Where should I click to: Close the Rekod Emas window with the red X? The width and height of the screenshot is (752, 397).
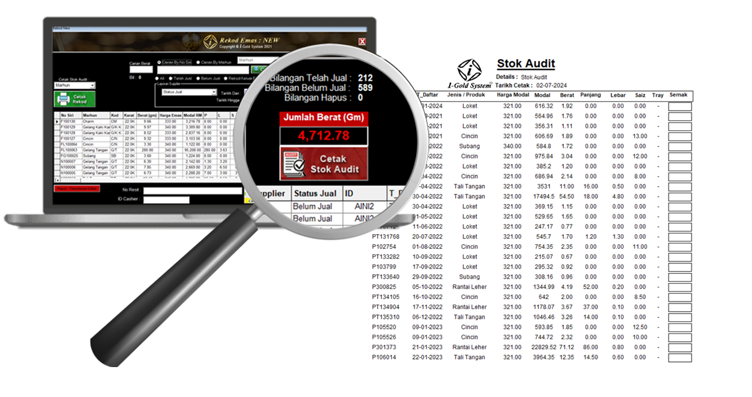(x=362, y=42)
